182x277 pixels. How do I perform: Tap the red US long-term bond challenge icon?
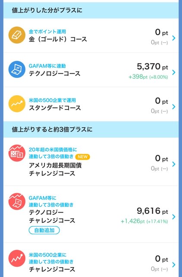[x=17, y=153]
